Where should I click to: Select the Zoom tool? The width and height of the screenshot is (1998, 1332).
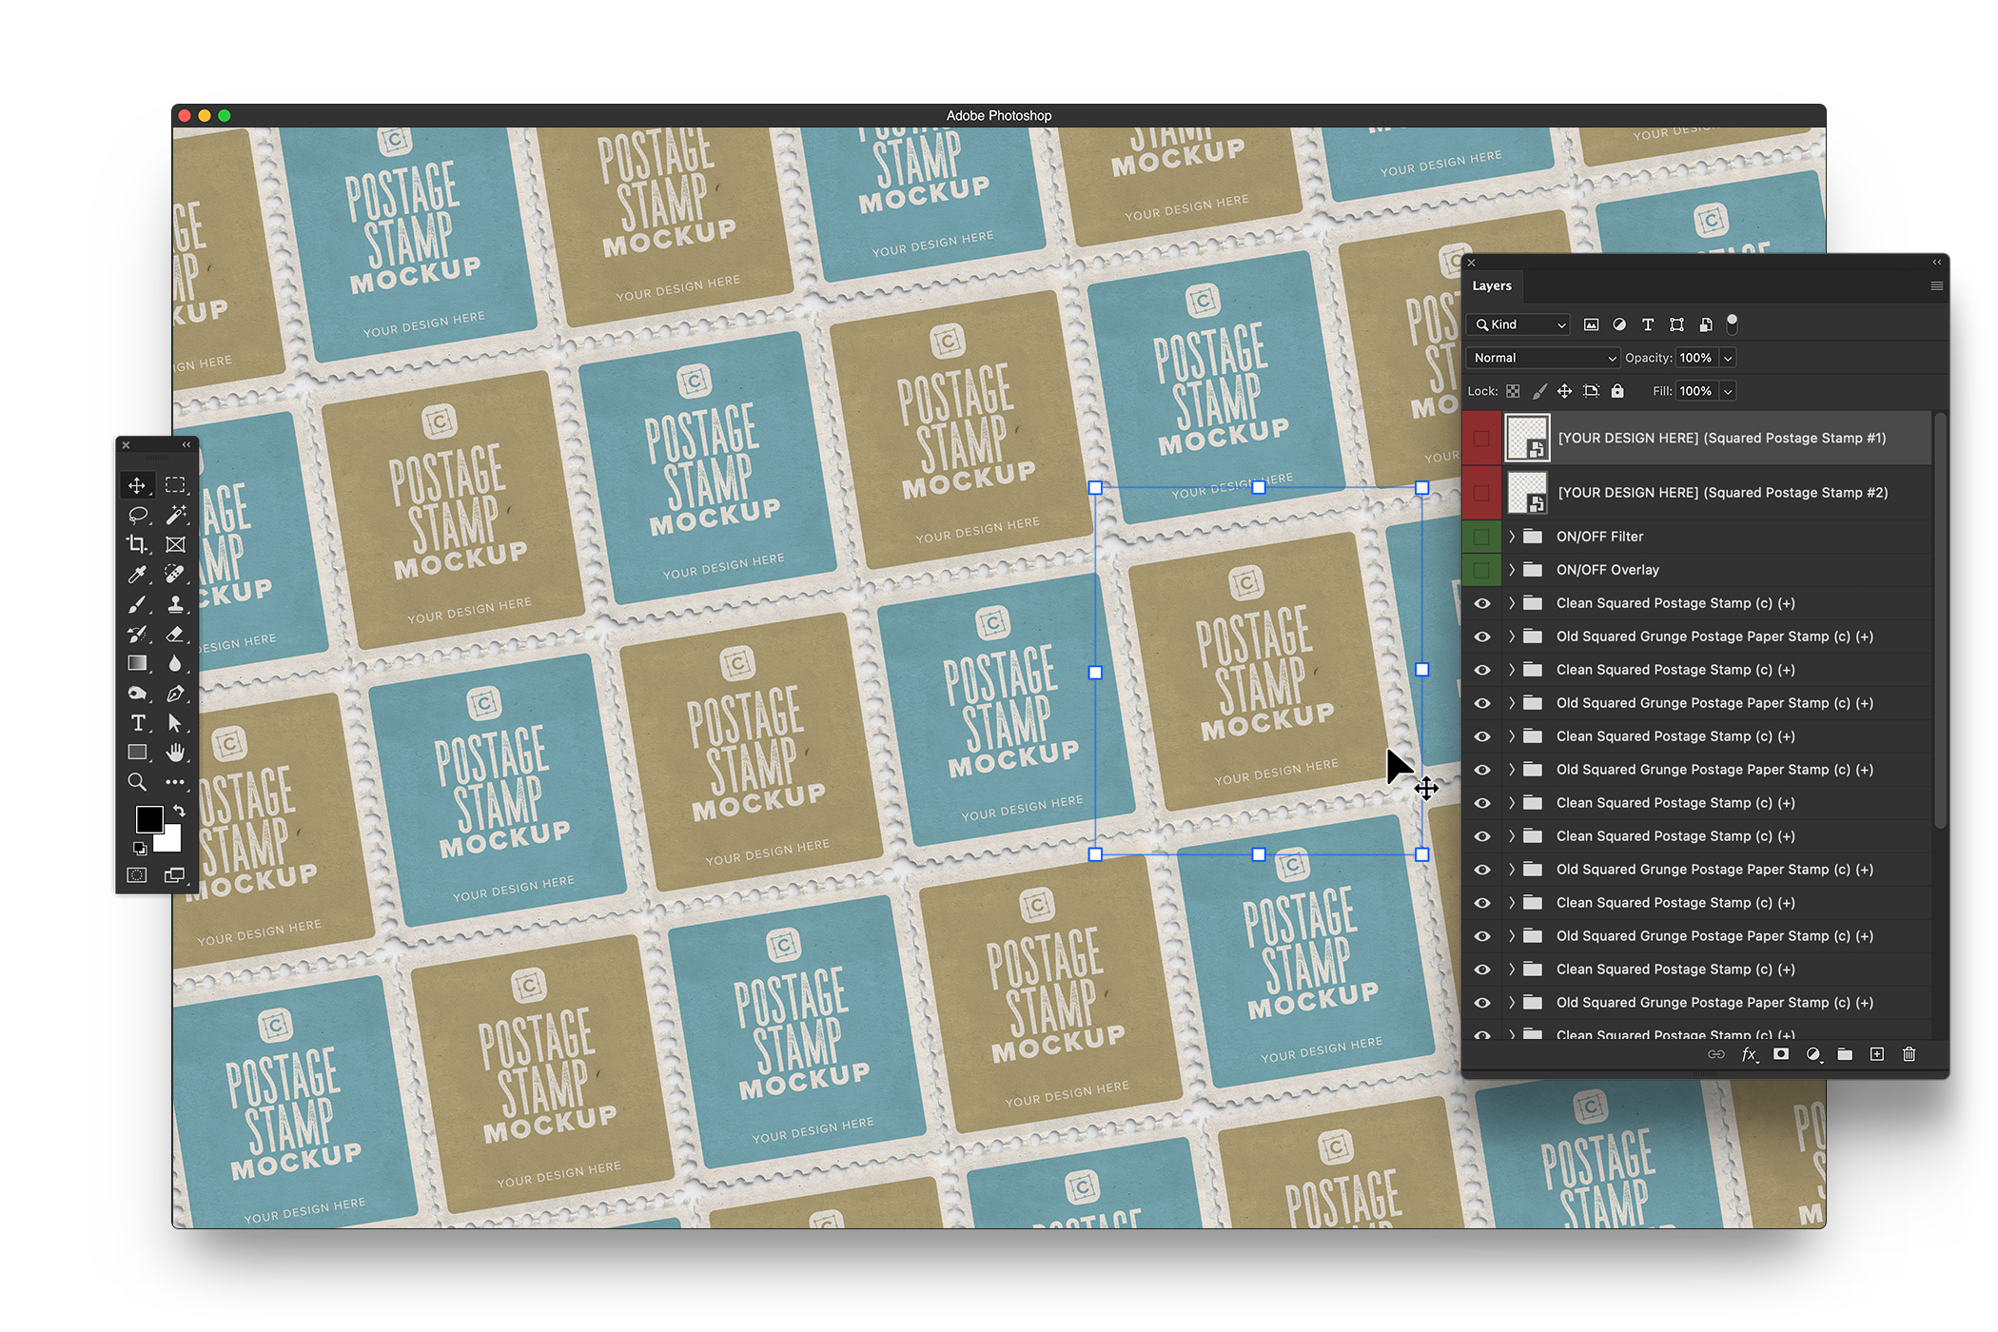(x=137, y=782)
